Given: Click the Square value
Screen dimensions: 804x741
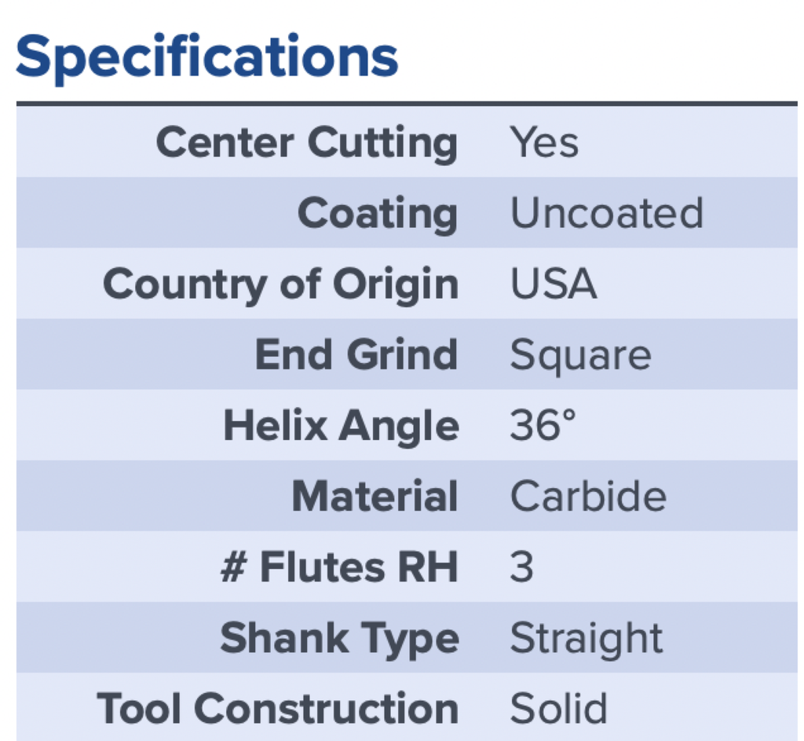Looking at the screenshot, I should click(x=581, y=357).
